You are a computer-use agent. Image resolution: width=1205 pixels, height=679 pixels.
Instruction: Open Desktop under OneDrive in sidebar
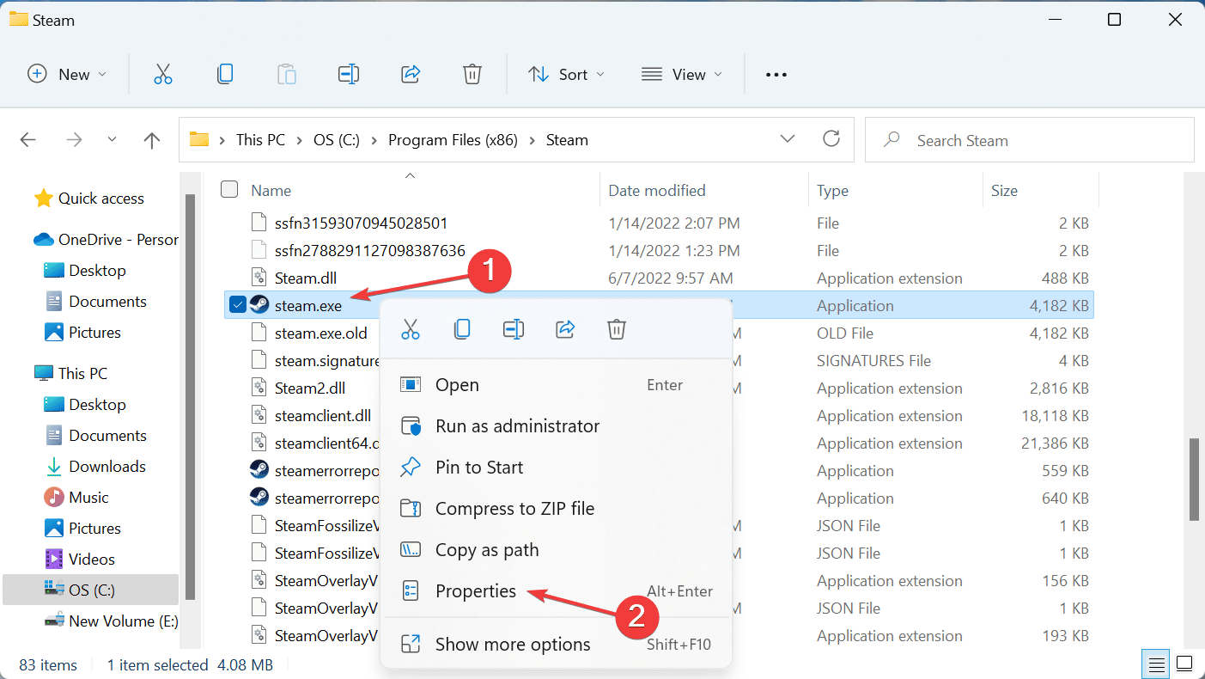click(84, 271)
